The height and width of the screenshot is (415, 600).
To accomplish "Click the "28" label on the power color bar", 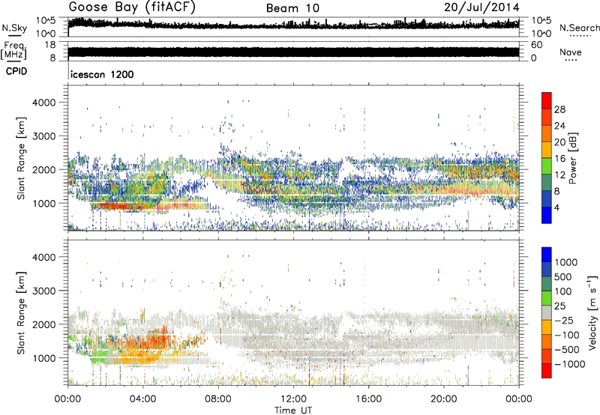I will pyautogui.click(x=559, y=109).
